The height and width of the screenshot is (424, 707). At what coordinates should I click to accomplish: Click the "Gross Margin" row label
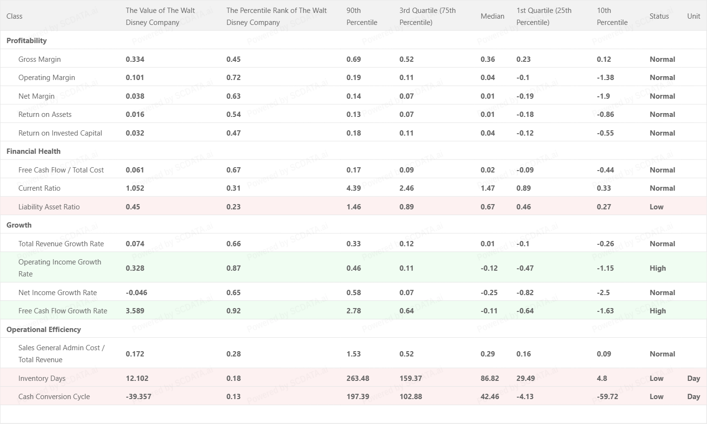39,59
